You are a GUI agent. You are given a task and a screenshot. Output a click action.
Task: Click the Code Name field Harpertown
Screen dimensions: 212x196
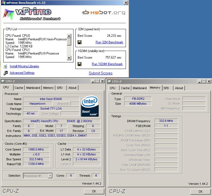pos(37,104)
